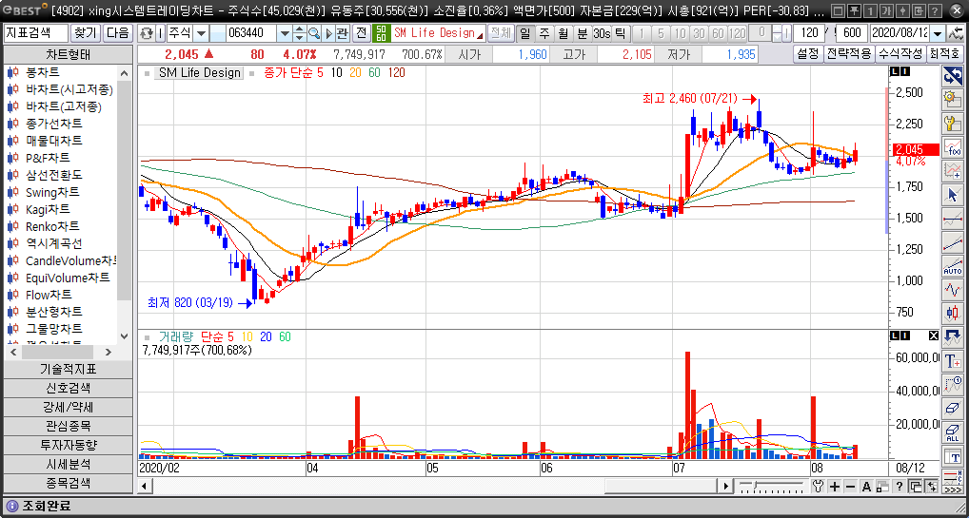Zoom in chart with plus button
This screenshot has height=518, width=969.
pos(835,487)
